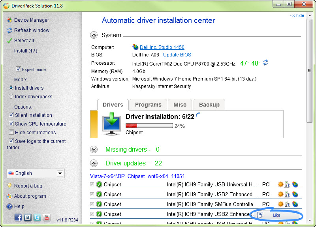Switch to the Drivers tab
Screen dimensions: 316x227
point(113,105)
